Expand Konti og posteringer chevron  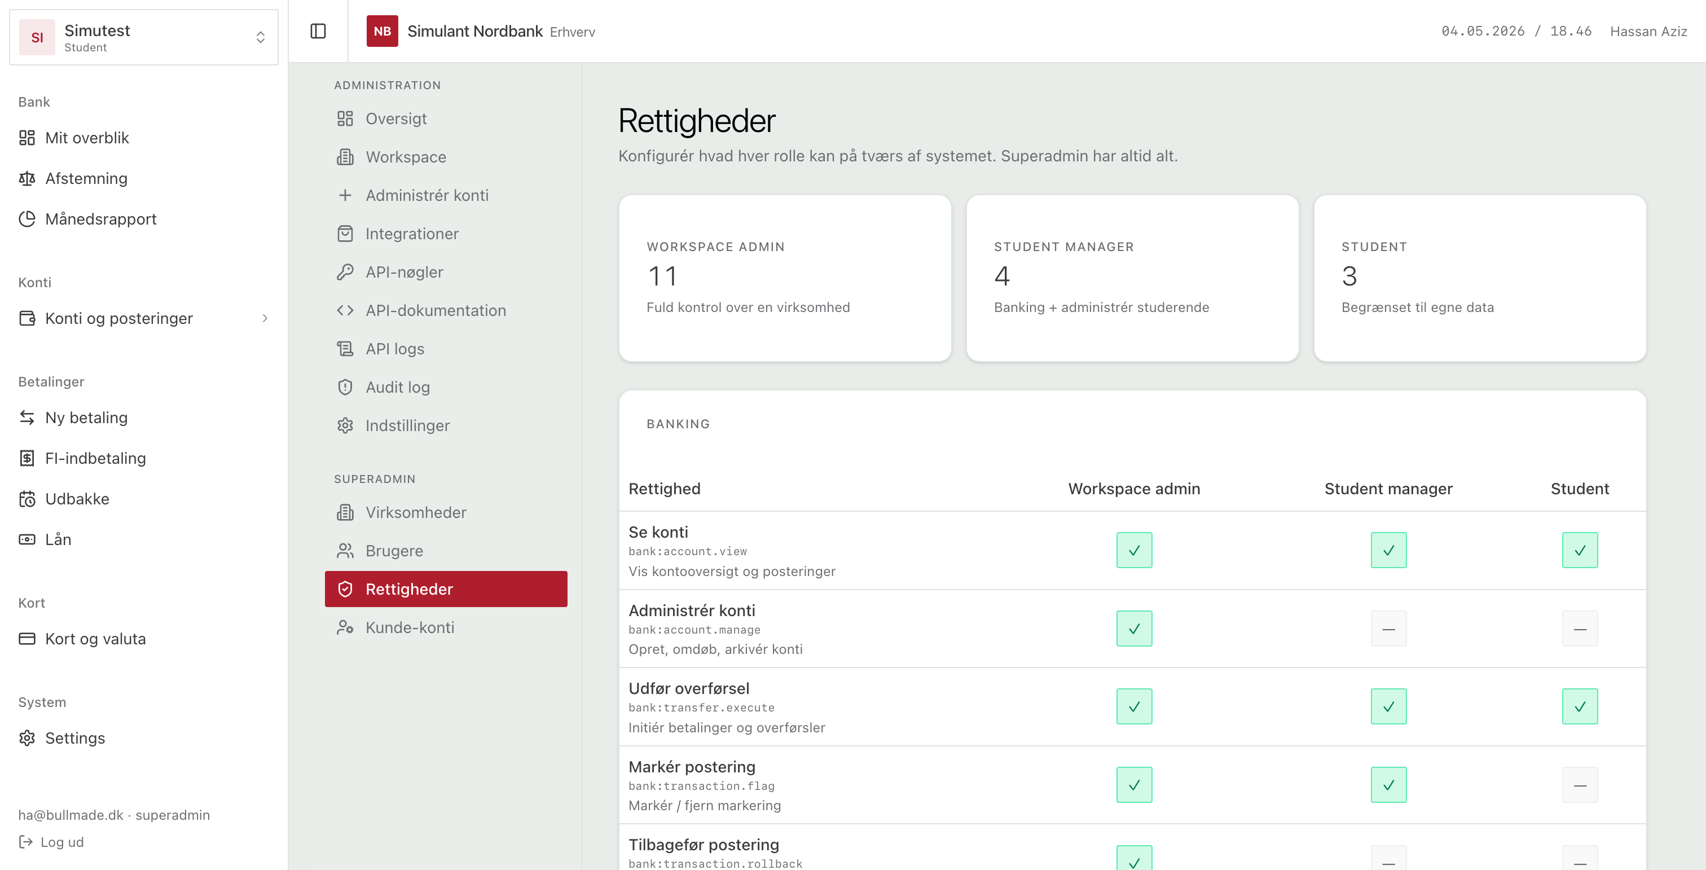(x=265, y=318)
